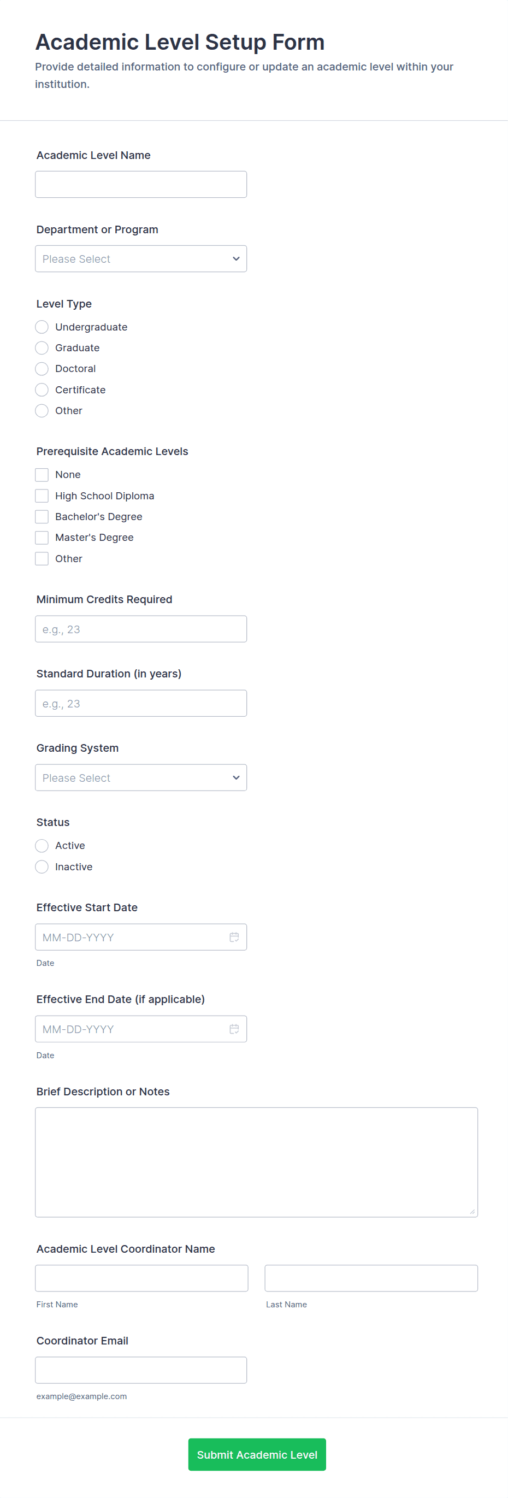This screenshot has width=508, height=1498.
Task: Set status to Active
Action: click(42, 846)
